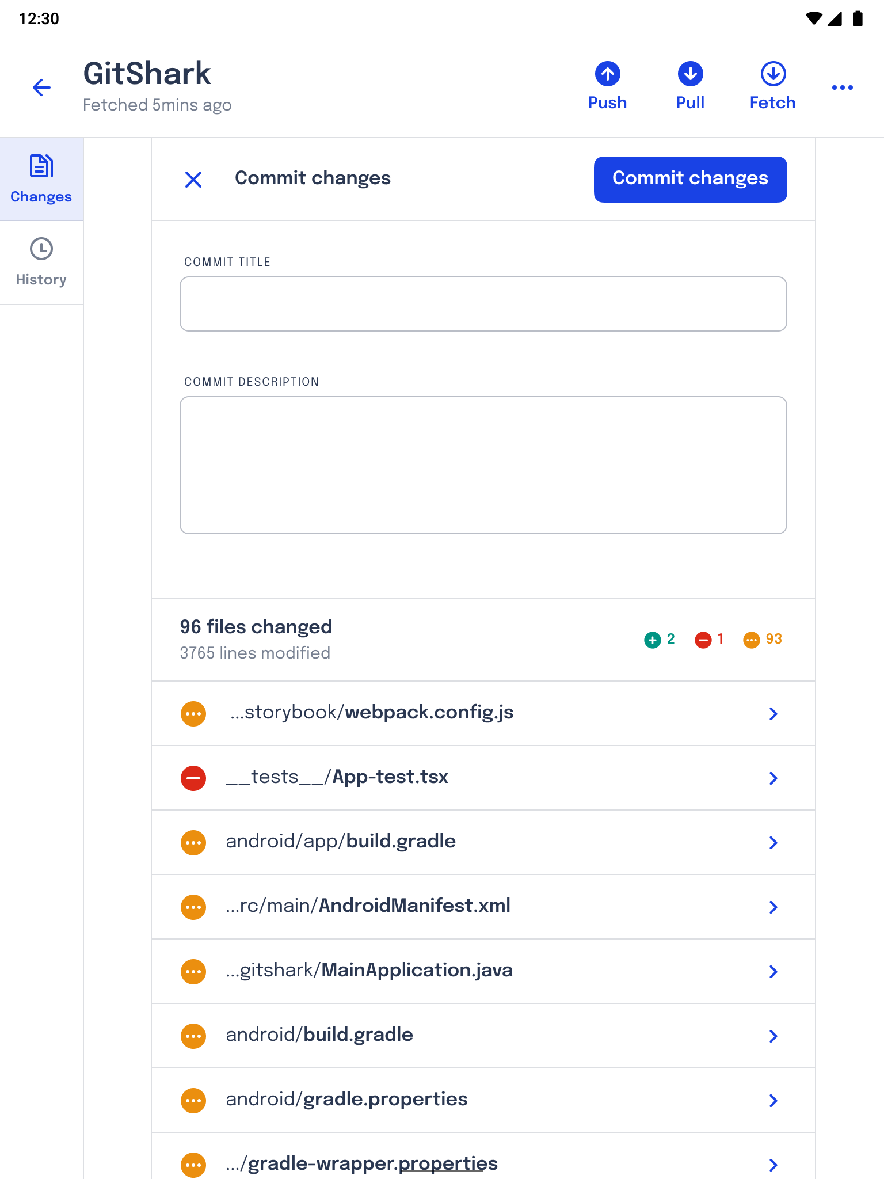Go back using the arrow icon
The height and width of the screenshot is (1179, 884).
point(41,88)
